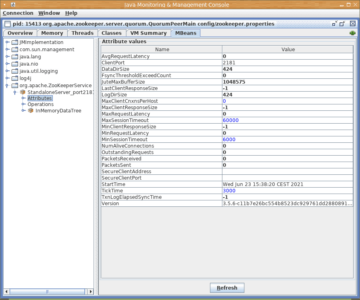The image size is (360, 300).
Task: Click the MaxSessionTimeout value 60000
Action: (231, 120)
